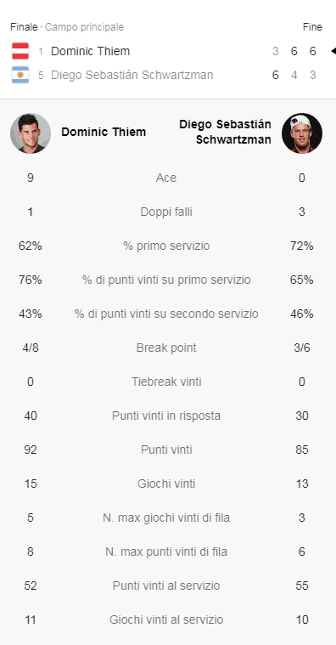Select Diego Sebastián Schwartzman in the scoreboard
This screenshot has width=336, height=645.
click(x=132, y=75)
